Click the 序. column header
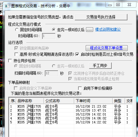This screenshot has width=138, height=137. 12,101
